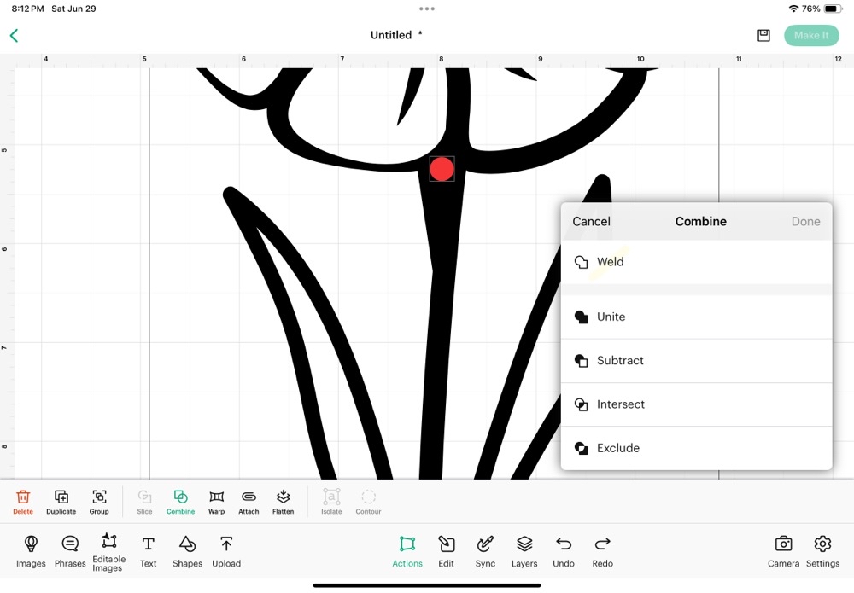
Task: Open the Shapes menu
Action: (187, 551)
